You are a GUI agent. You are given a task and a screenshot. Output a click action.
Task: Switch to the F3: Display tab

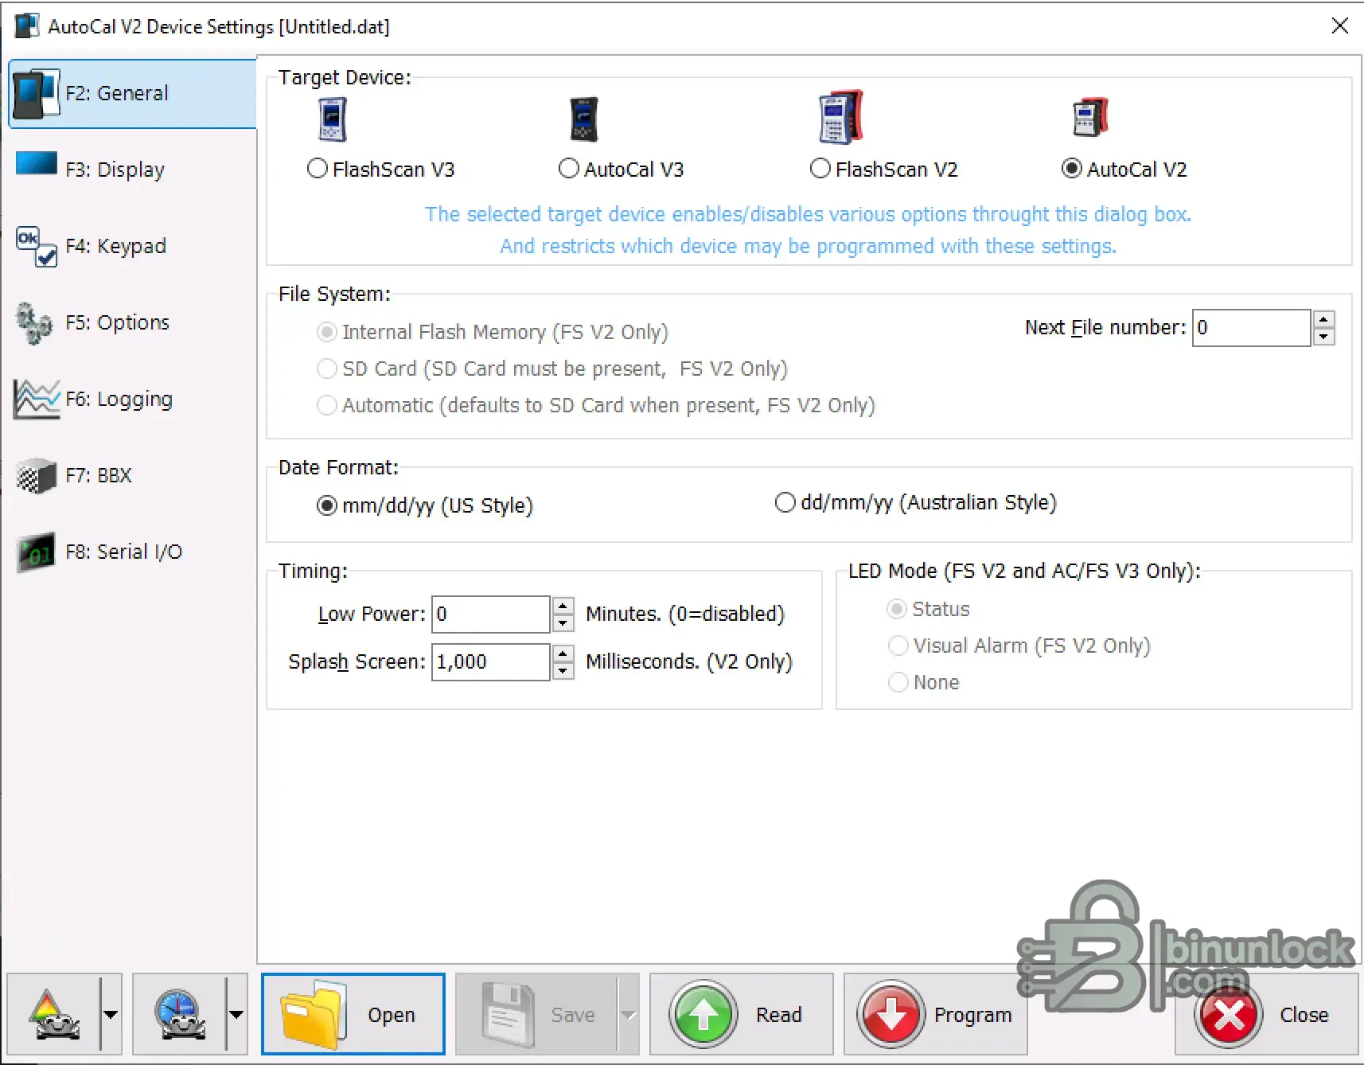point(132,170)
